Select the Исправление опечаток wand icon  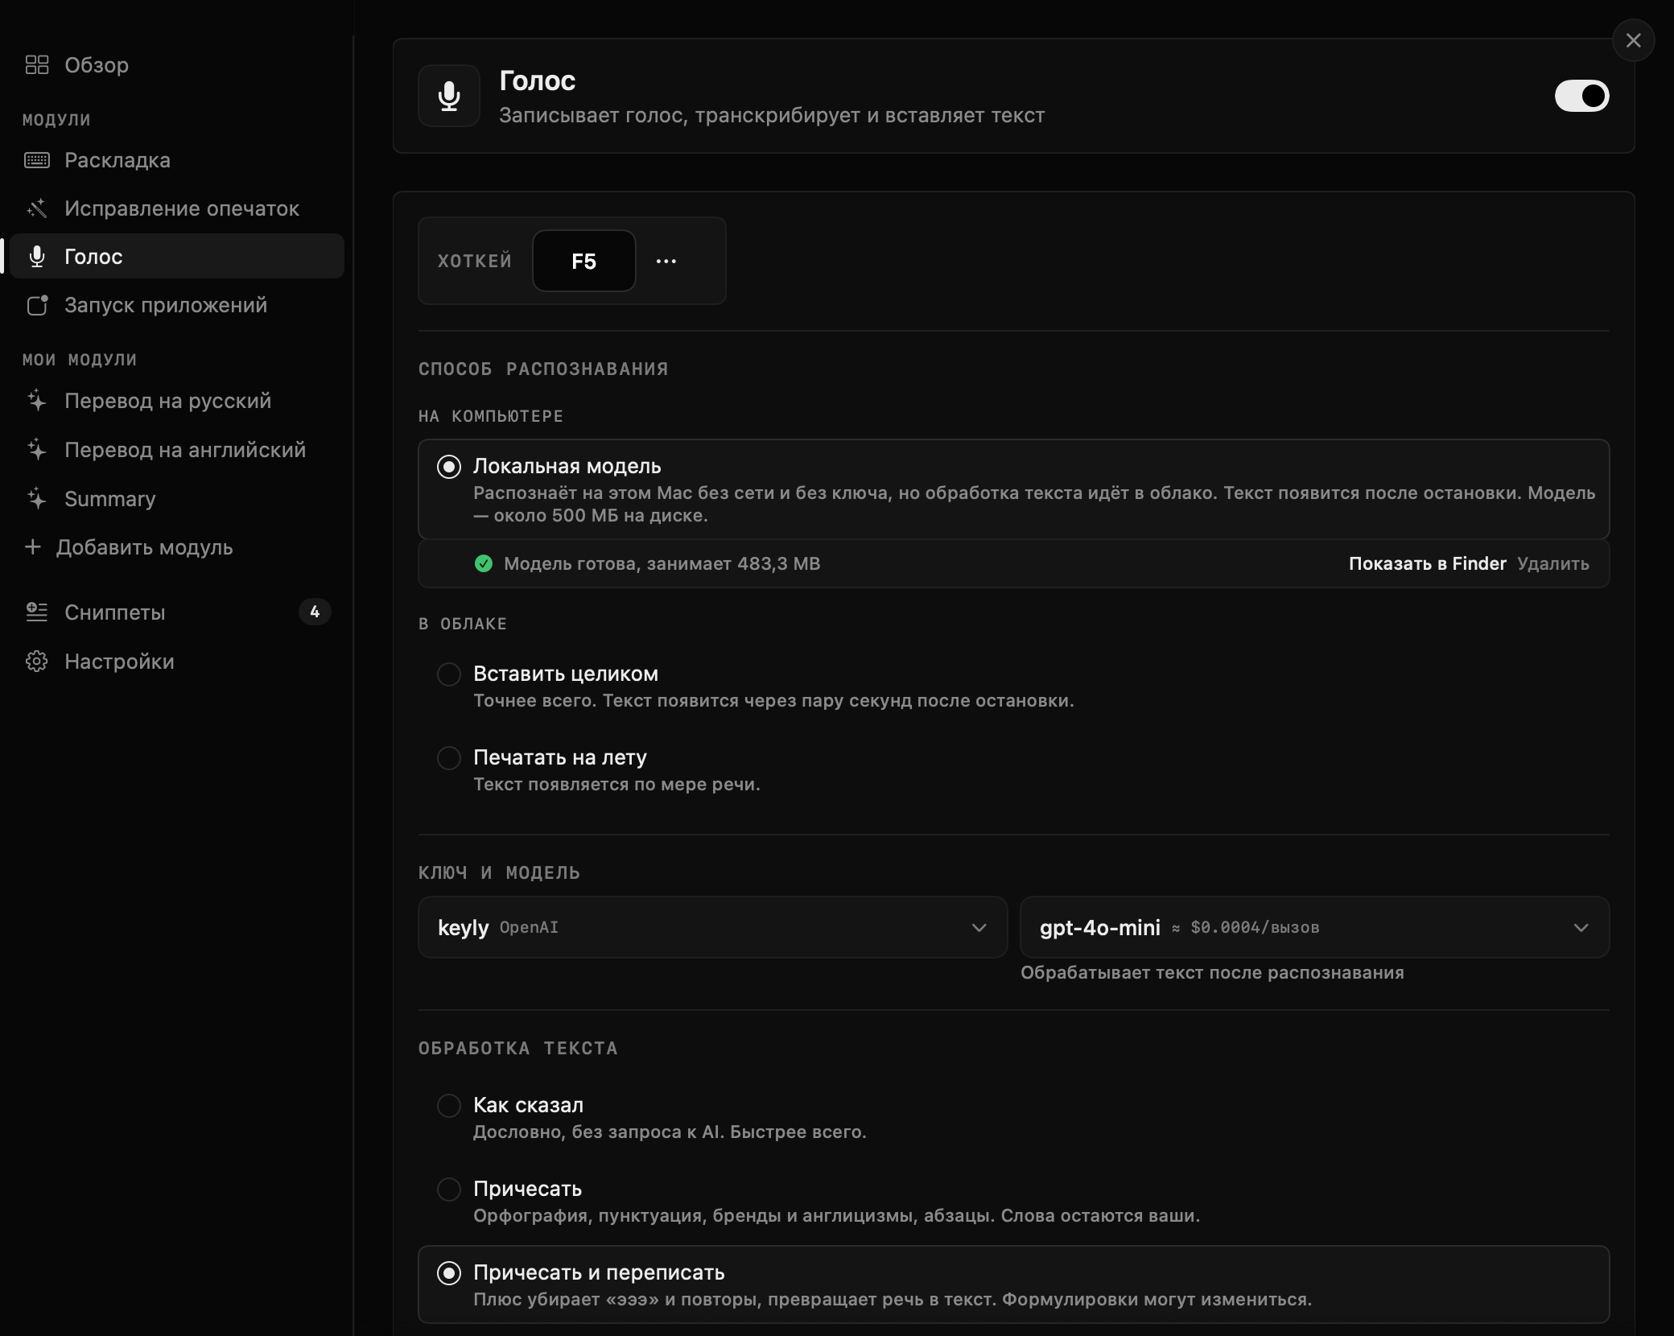[37, 208]
